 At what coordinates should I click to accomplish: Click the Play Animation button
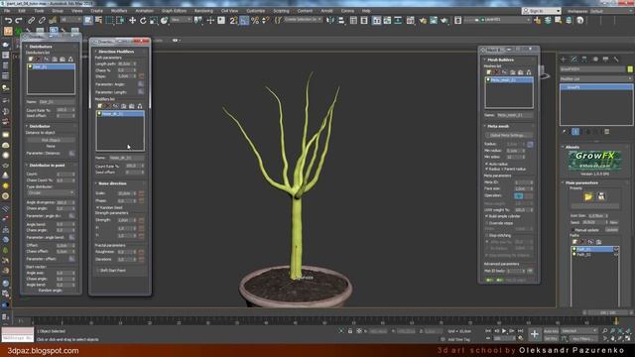[504, 331]
